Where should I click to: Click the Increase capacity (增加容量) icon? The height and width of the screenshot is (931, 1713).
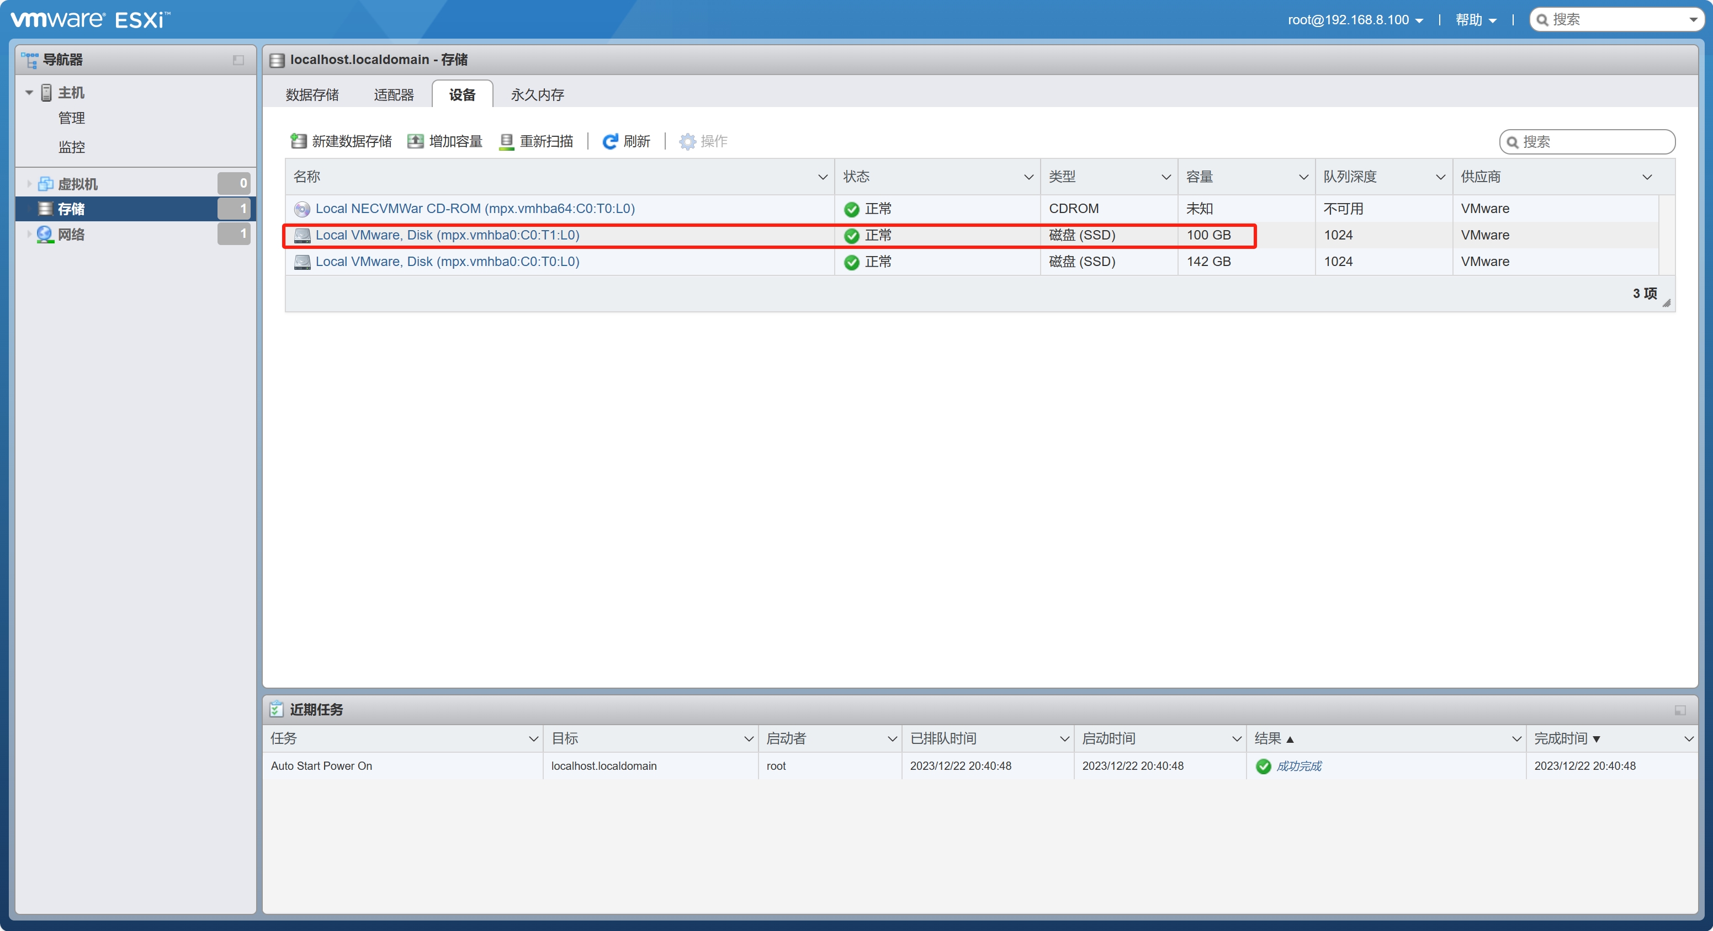tap(416, 141)
